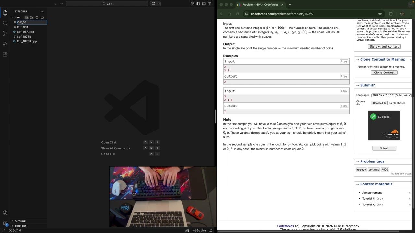
Task: Open the Explorer view in VS Code
Action: [x=5, y=13]
